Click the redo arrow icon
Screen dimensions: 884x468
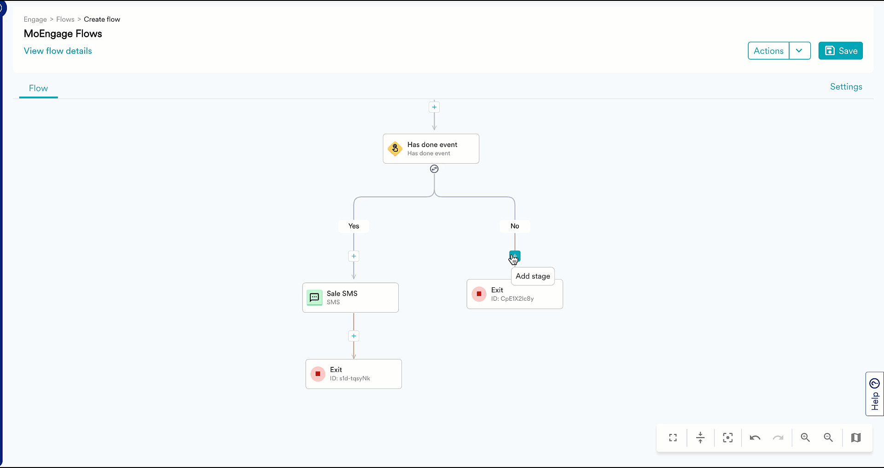pyautogui.click(x=778, y=438)
